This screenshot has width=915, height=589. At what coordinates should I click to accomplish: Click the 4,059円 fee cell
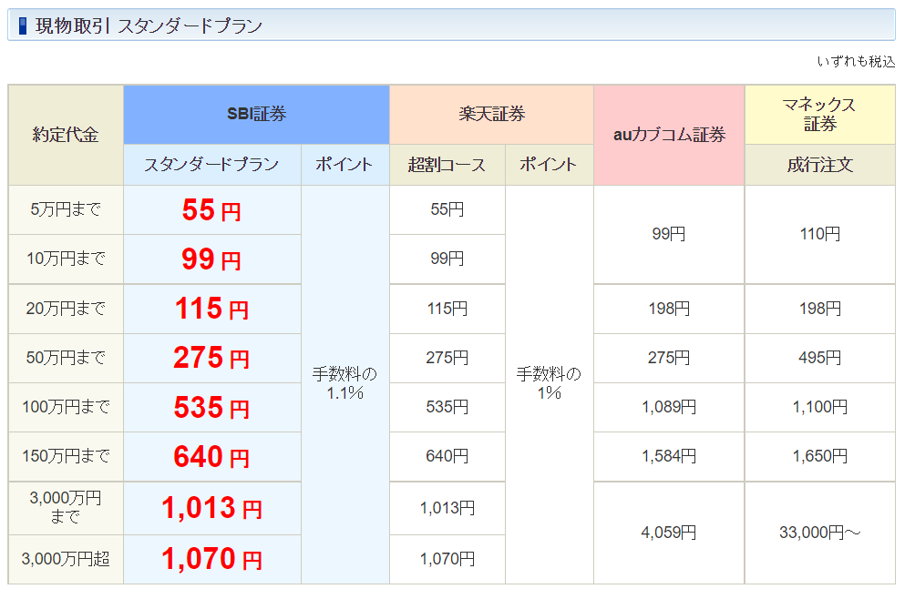669,533
